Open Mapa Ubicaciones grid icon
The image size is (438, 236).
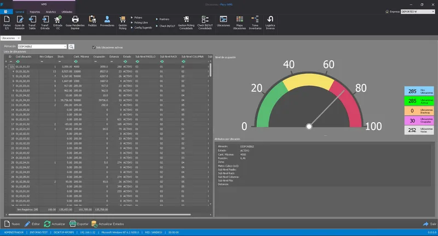point(239,20)
